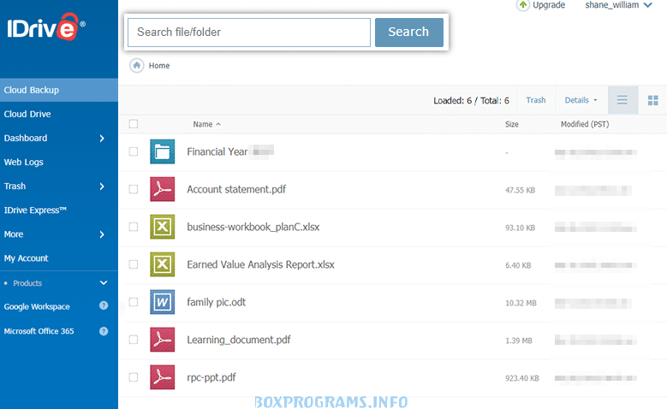The image size is (667, 409).
Task: Tick the select-all checkbox in header
Action: tap(133, 124)
